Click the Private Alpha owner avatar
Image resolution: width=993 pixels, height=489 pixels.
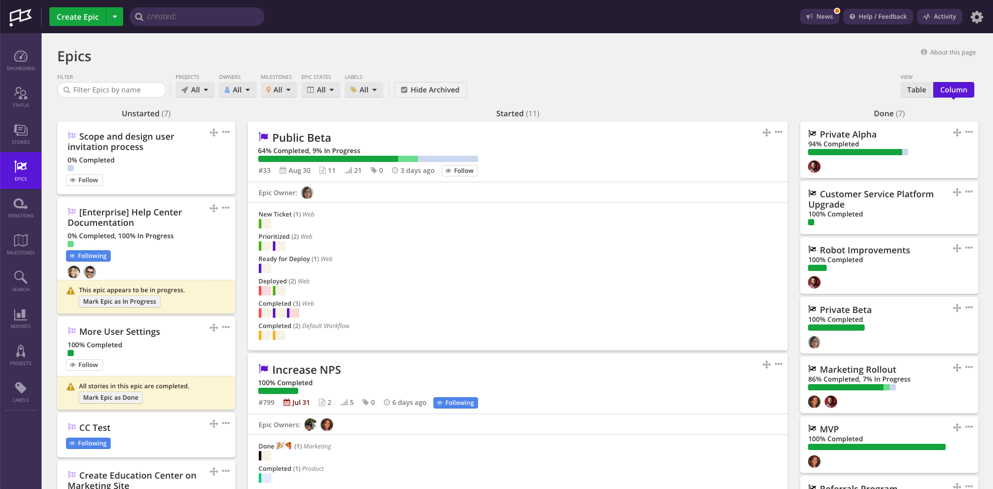point(814,167)
